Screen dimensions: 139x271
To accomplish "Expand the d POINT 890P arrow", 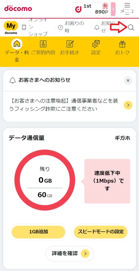I will 113,9.
